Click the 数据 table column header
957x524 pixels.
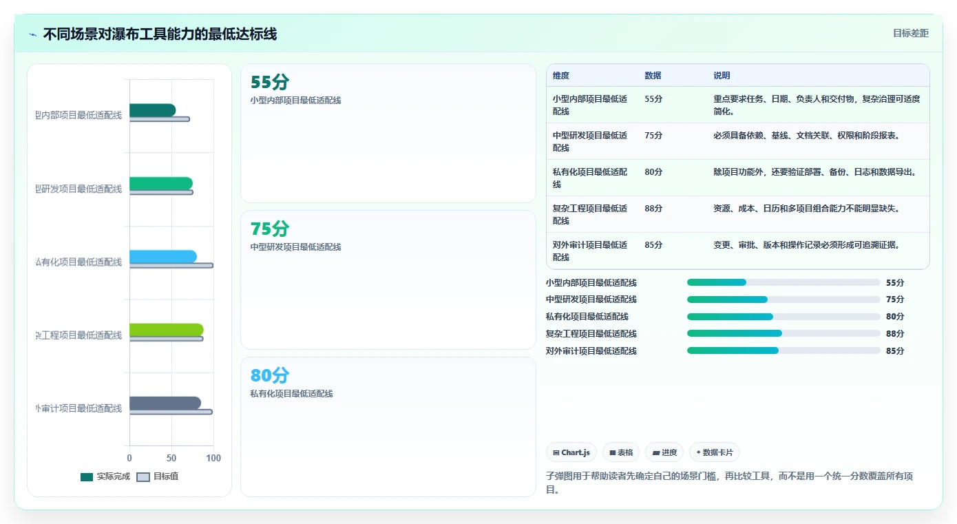pyautogui.click(x=653, y=76)
